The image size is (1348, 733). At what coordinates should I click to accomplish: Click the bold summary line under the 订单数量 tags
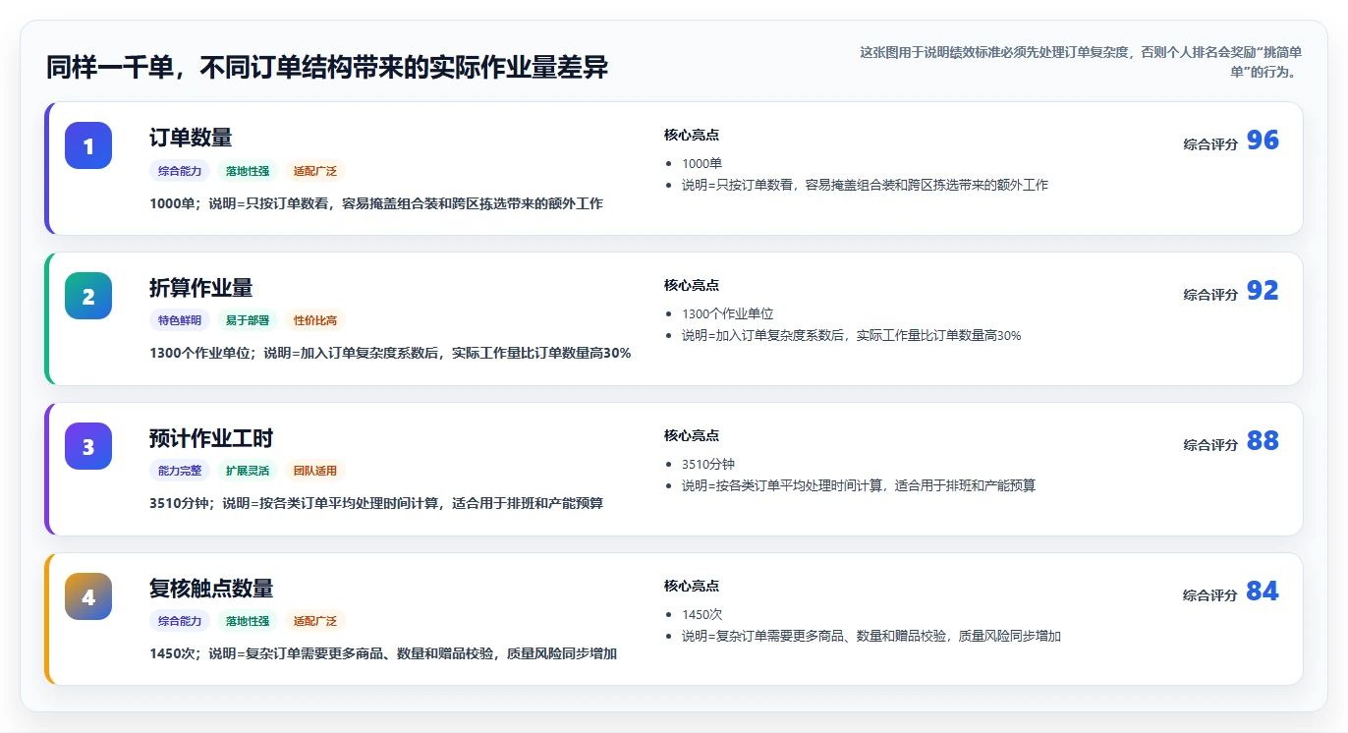(x=376, y=204)
